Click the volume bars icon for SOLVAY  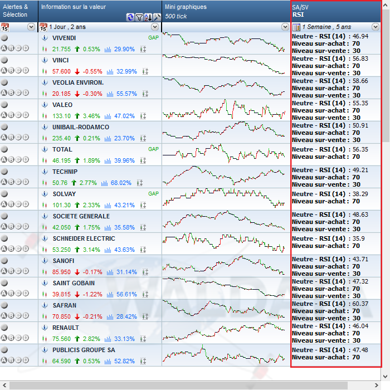[108, 206]
